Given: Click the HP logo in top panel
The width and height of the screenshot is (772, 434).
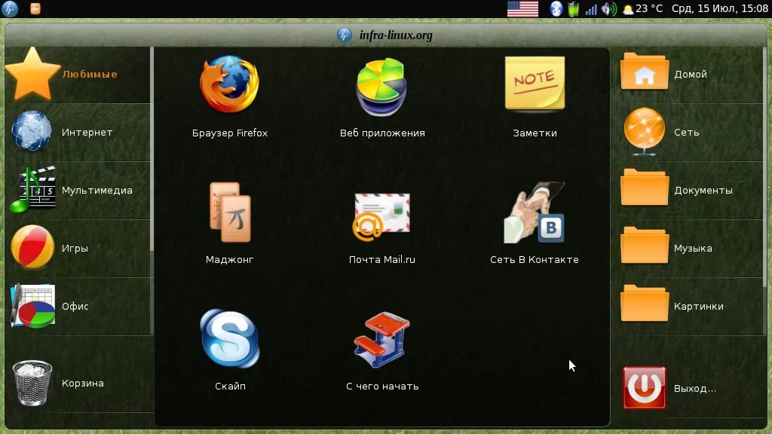Looking at the screenshot, I should pos(9,8).
